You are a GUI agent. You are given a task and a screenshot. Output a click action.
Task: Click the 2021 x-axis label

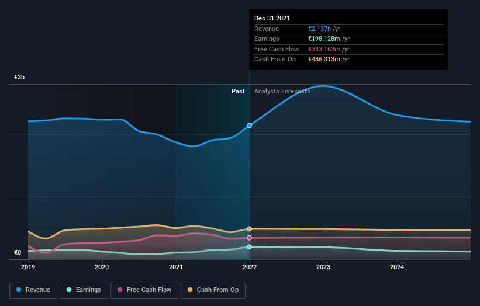(176, 267)
